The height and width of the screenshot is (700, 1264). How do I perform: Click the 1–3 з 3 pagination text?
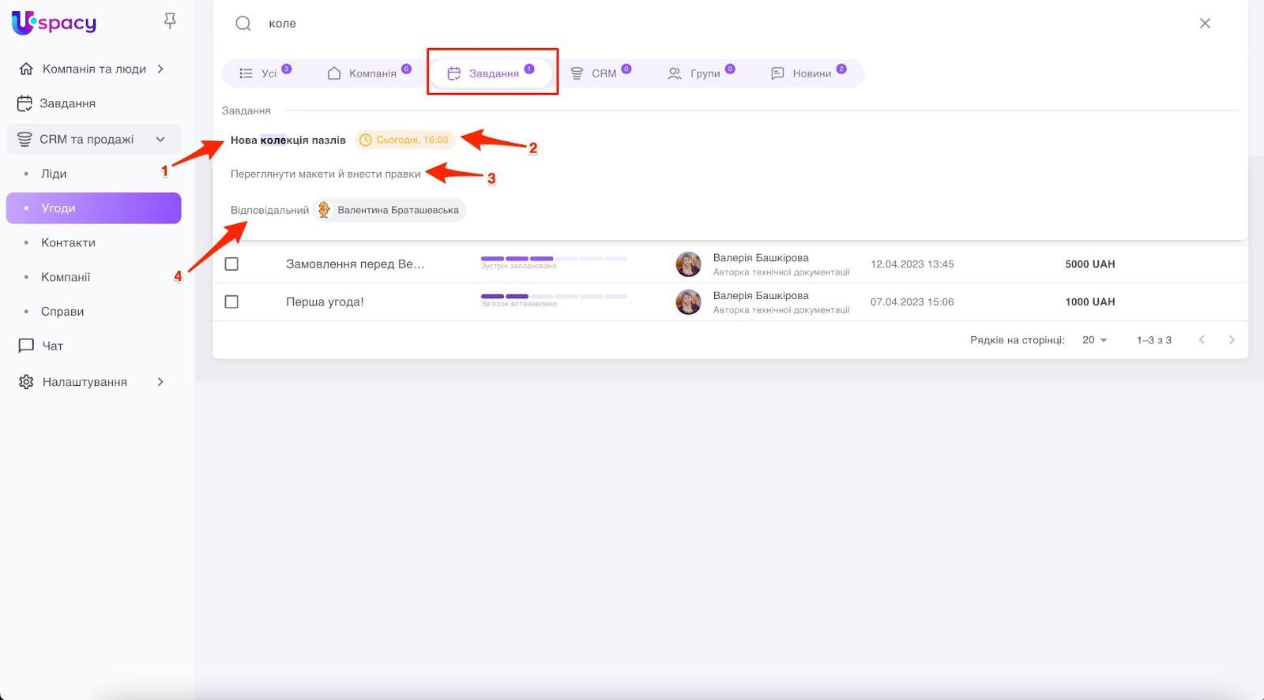point(1154,340)
